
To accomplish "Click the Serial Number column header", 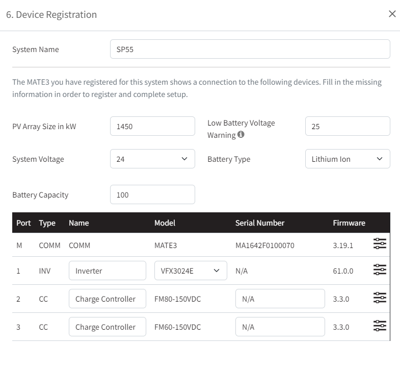I will (260, 223).
